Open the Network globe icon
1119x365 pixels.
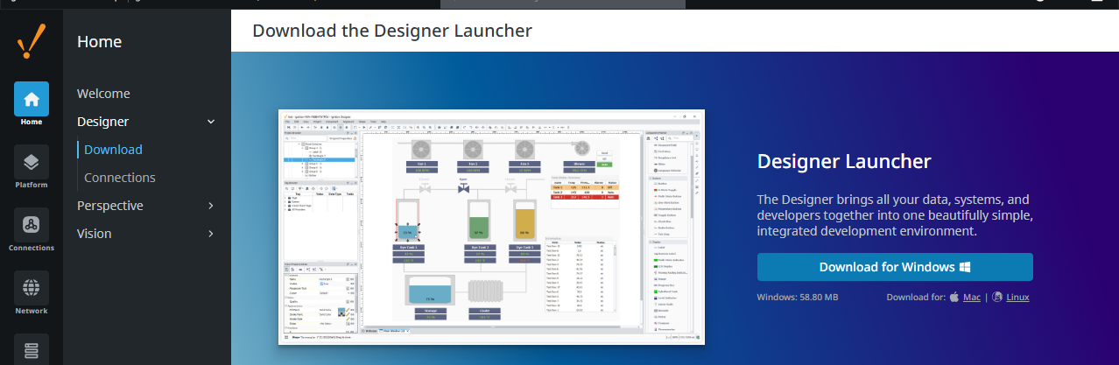(32, 288)
